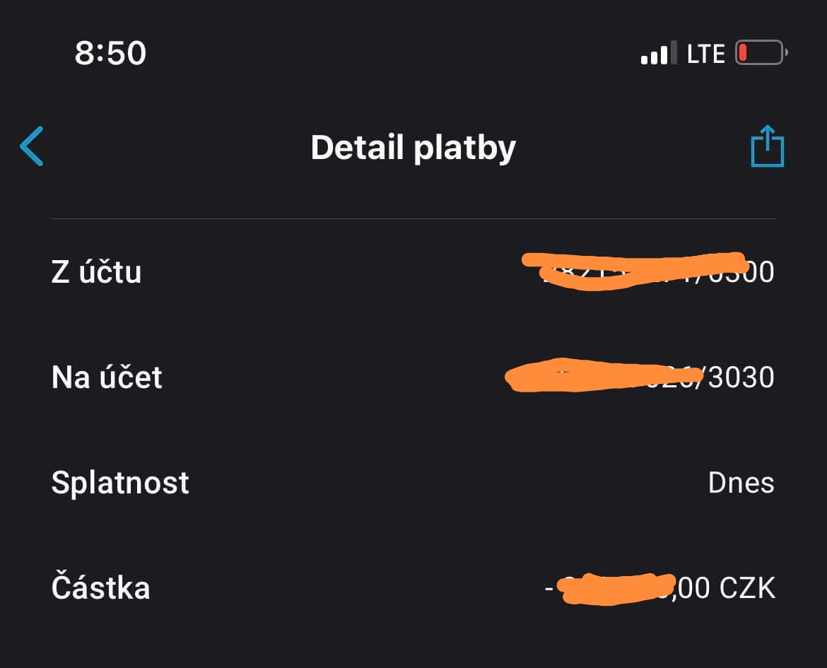Click orange scribble covering the amount
This screenshot has width=827, height=668.
tap(615, 589)
